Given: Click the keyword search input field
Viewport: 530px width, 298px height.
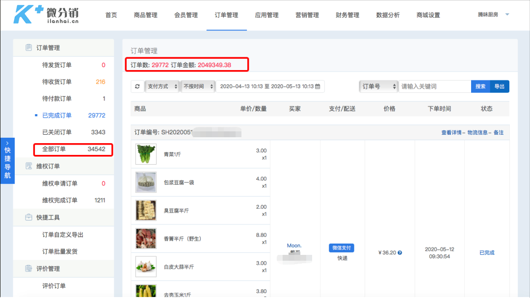Looking at the screenshot, I should [432, 86].
